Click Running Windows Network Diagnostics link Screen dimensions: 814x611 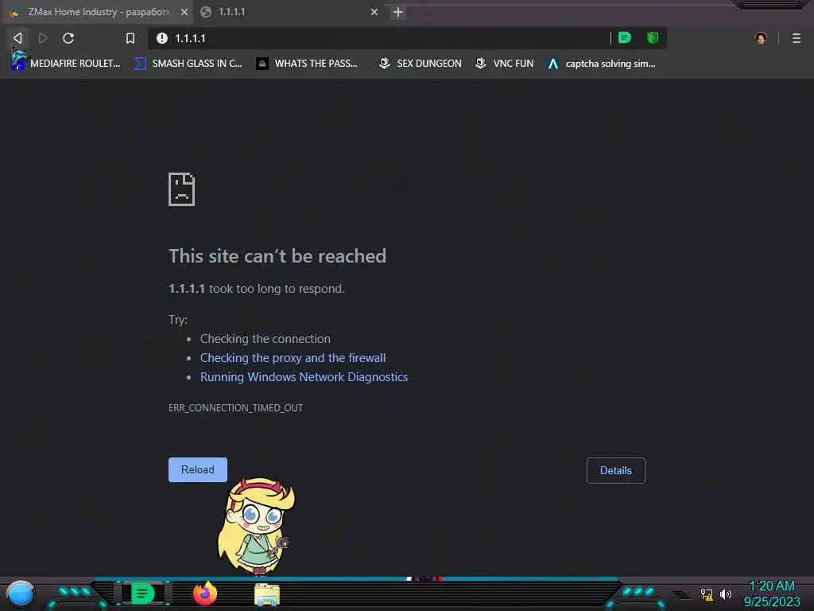[x=304, y=376]
